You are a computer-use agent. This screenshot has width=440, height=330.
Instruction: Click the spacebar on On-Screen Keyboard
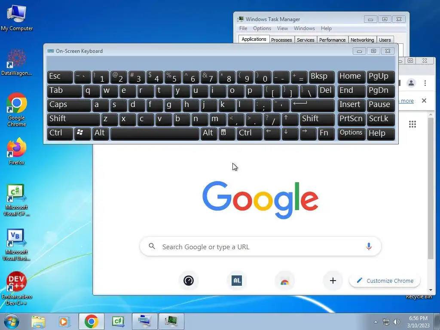[x=155, y=134]
